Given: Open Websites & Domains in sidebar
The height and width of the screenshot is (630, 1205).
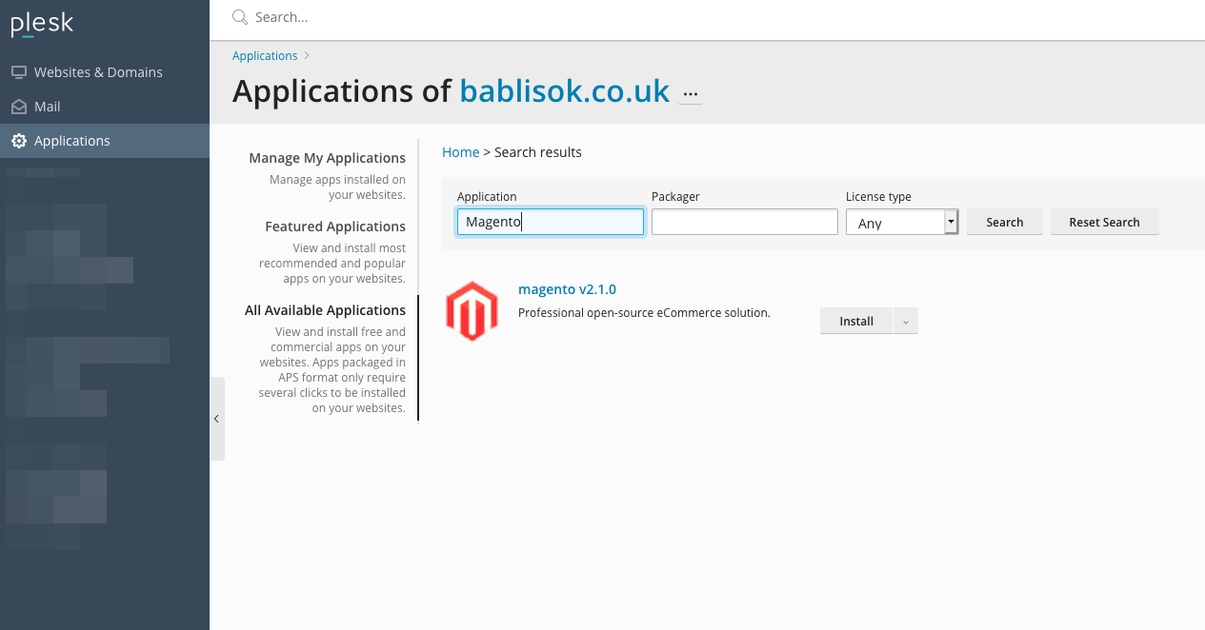Looking at the screenshot, I should click(x=98, y=72).
